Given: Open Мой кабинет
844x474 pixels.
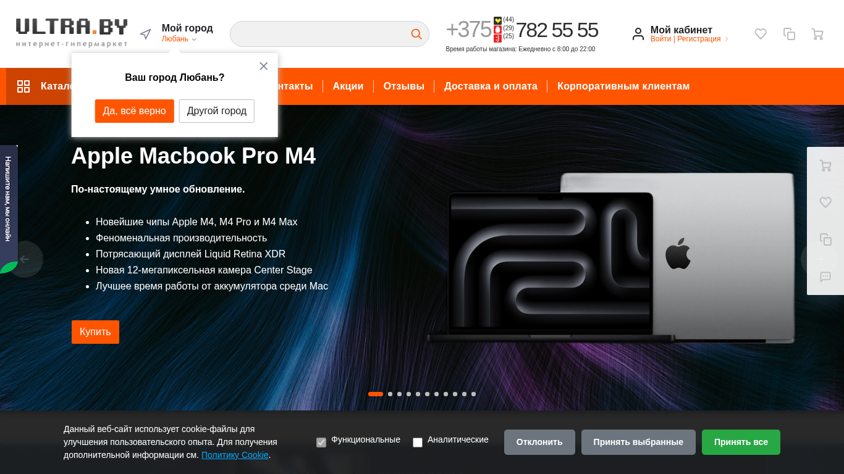Looking at the screenshot, I should pyautogui.click(x=682, y=30).
